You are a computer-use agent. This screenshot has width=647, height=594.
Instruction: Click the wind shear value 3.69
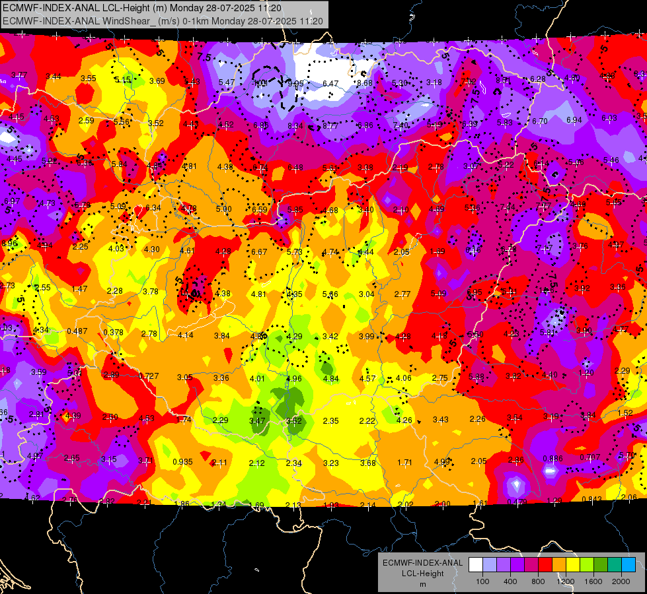pos(157,81)
